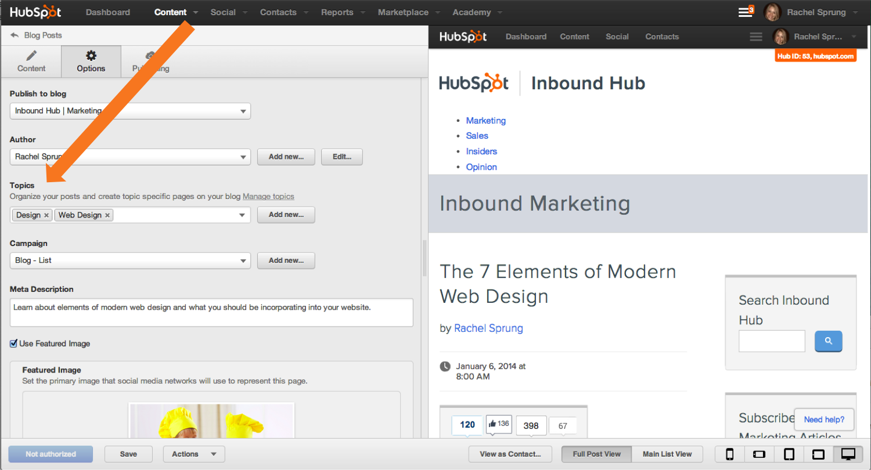The image size is (871, 470).
Task: Open the Dashboard menu item
Action: (108, 12)
